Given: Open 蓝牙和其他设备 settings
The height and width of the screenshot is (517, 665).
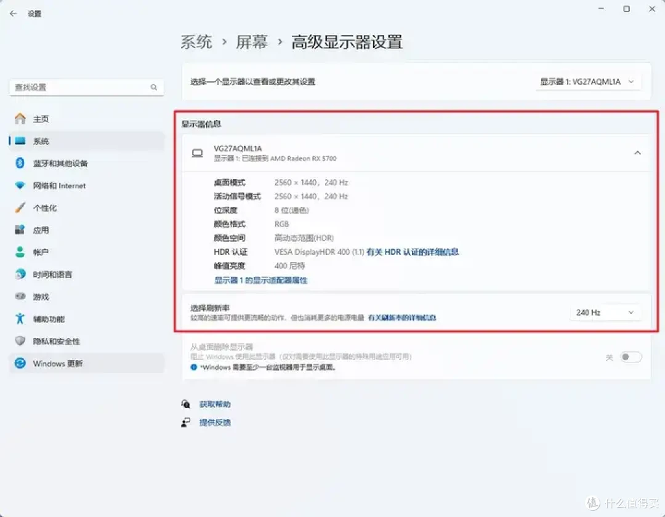Looking at the screenshot, I should 87,163.
